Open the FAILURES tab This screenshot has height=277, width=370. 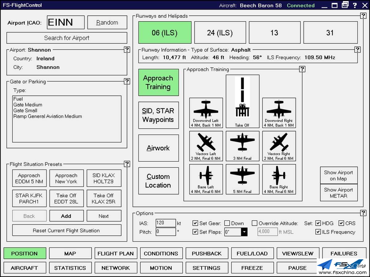[x=344, y=253]
